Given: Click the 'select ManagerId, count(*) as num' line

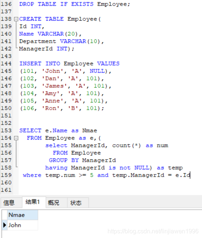Looking at the screenshot, I should (x=107, y=145).
